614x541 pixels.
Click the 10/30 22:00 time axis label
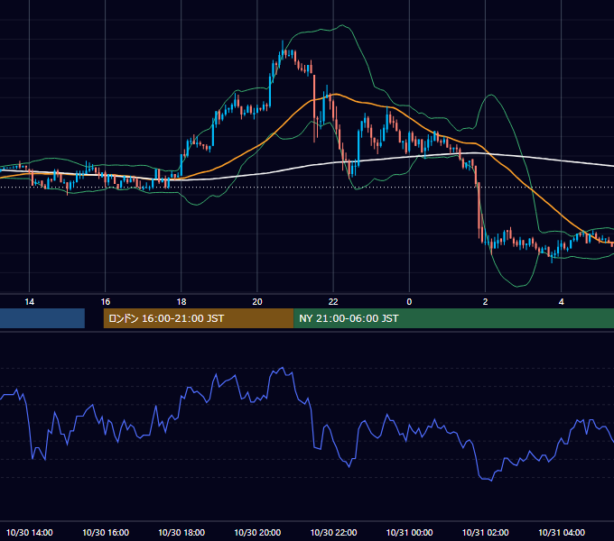coord(333,532)
